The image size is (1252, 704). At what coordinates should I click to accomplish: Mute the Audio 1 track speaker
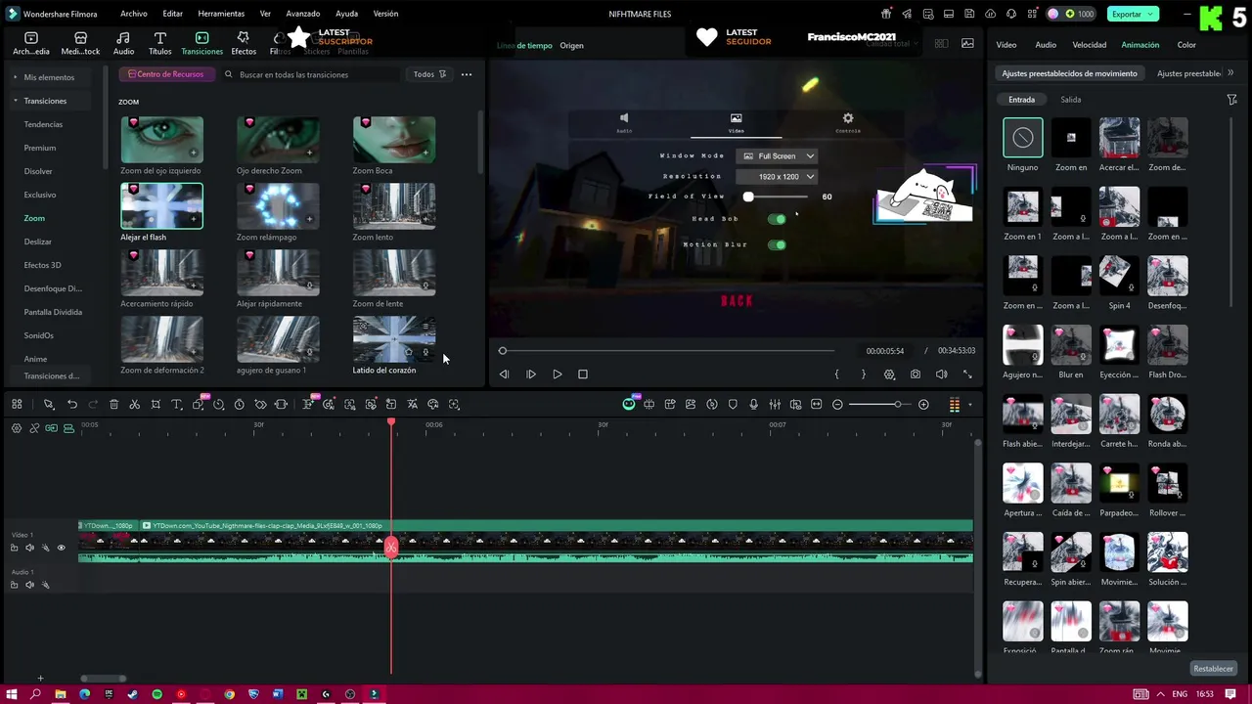29,585
